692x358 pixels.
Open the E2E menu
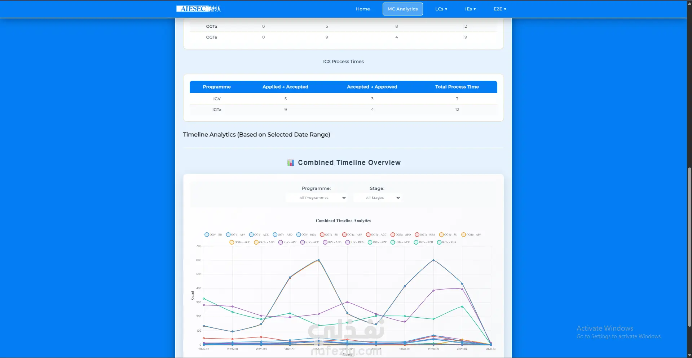click(500, 9)
